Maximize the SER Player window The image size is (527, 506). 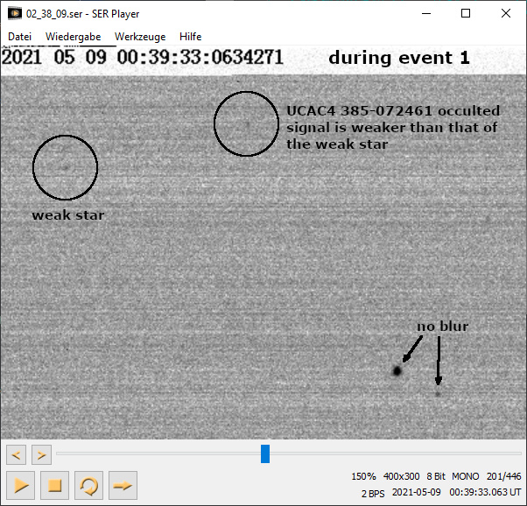(466, 14)
